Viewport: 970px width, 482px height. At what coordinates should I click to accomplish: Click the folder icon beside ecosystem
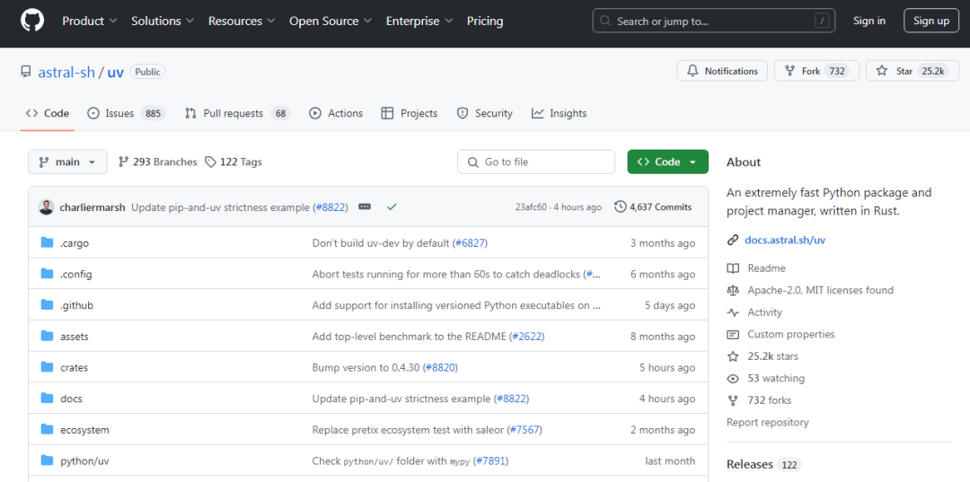(x=47, y=428)
